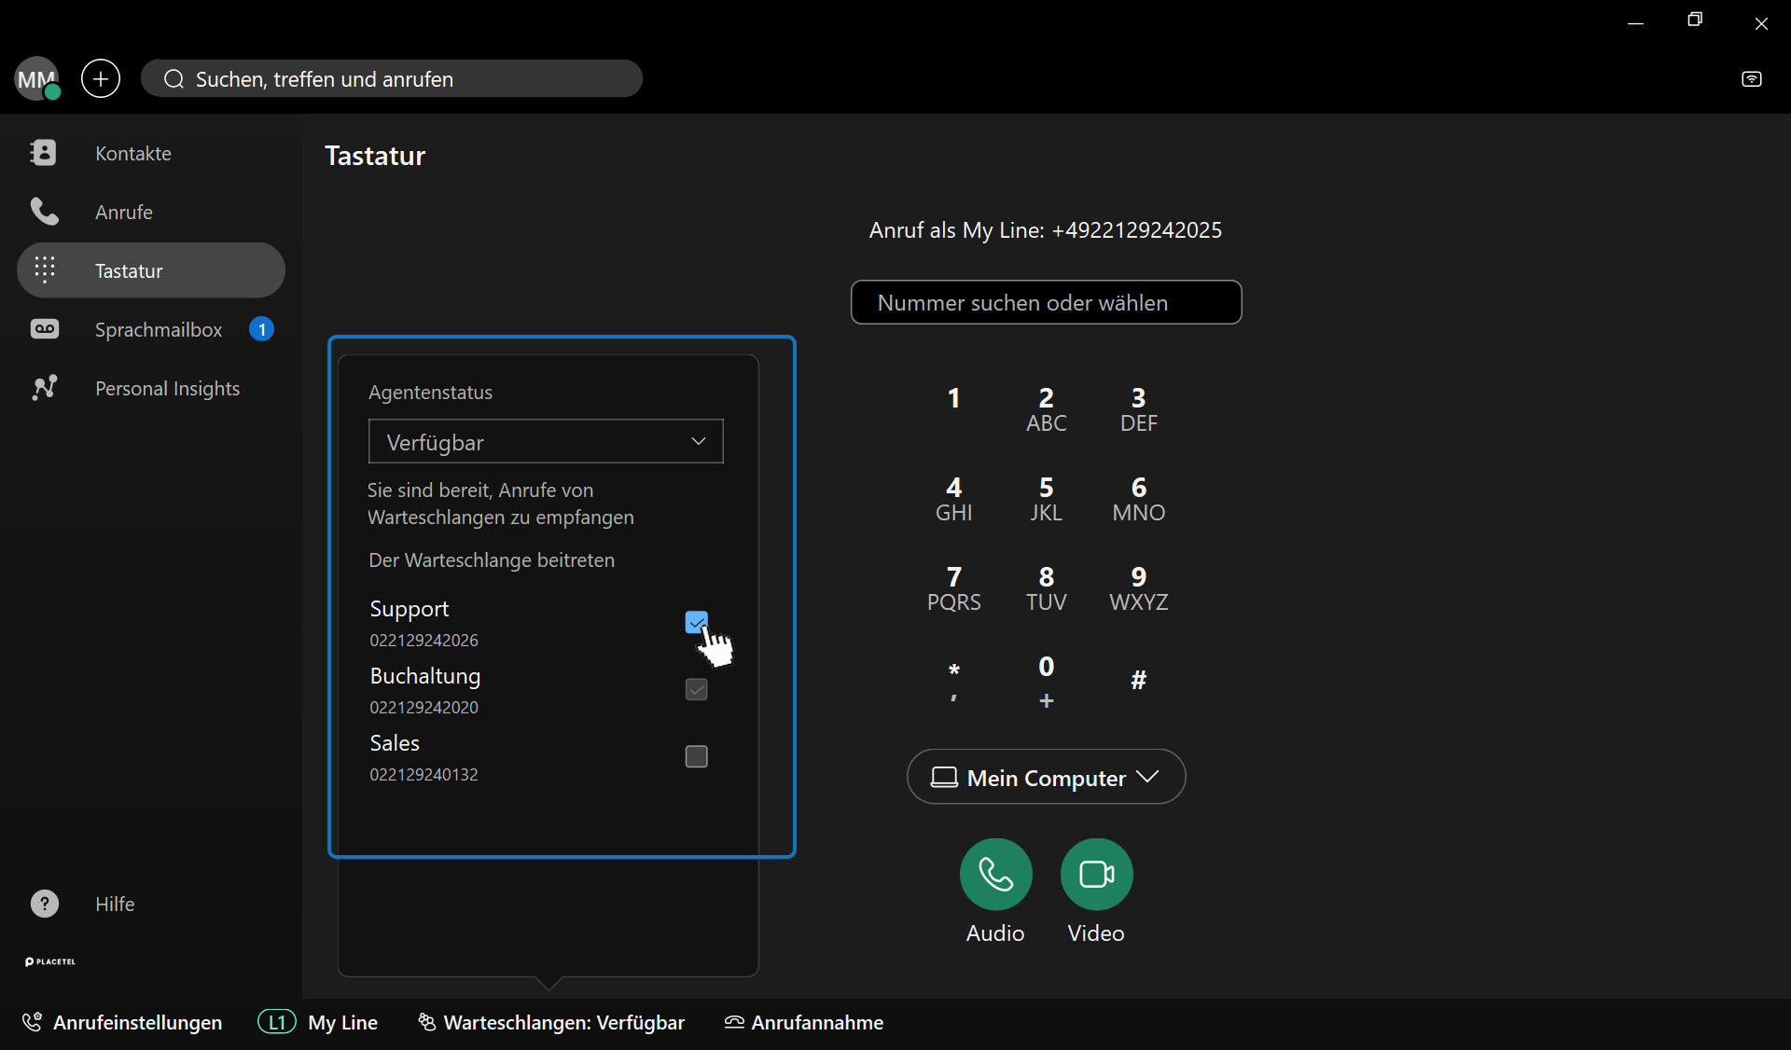1791x1050 pixels.
Task: Open the Sprachmailbox tab
Action: pos(158,329)
